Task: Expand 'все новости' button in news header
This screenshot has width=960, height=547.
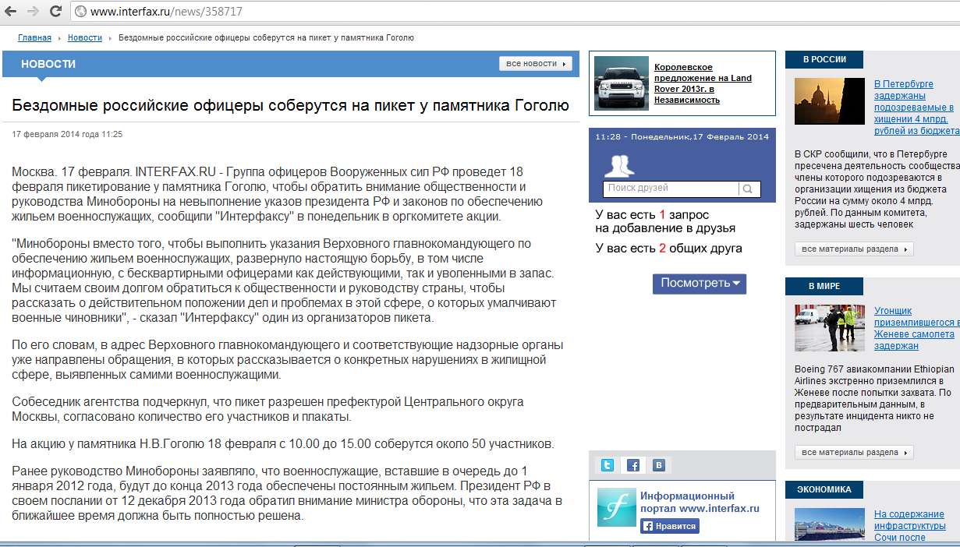Action: point(535,64)
